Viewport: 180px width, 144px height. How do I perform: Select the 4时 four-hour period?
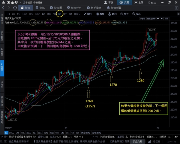click(43, 14)
